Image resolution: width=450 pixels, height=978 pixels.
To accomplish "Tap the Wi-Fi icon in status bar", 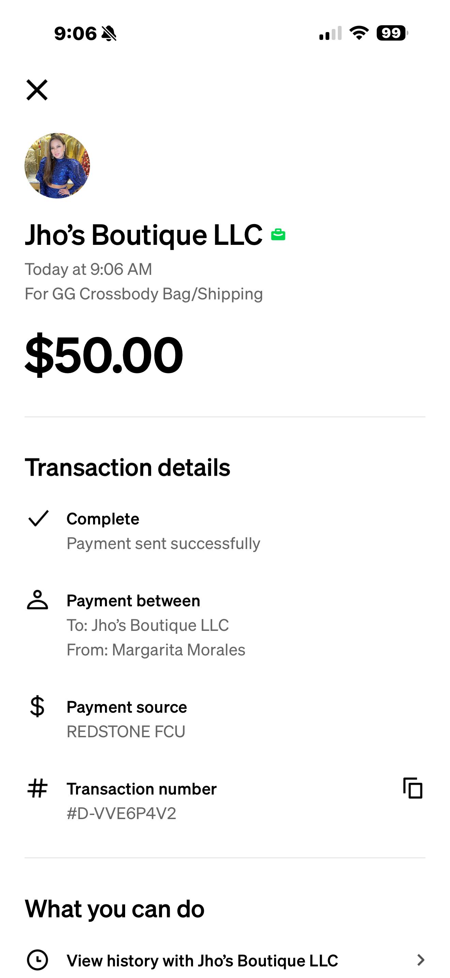I will pyautogui.click(x=359, y=33).
